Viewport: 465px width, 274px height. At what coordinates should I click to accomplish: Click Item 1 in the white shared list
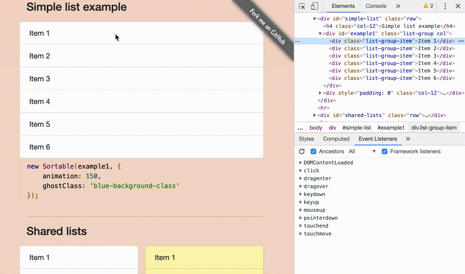pos(79,258)
